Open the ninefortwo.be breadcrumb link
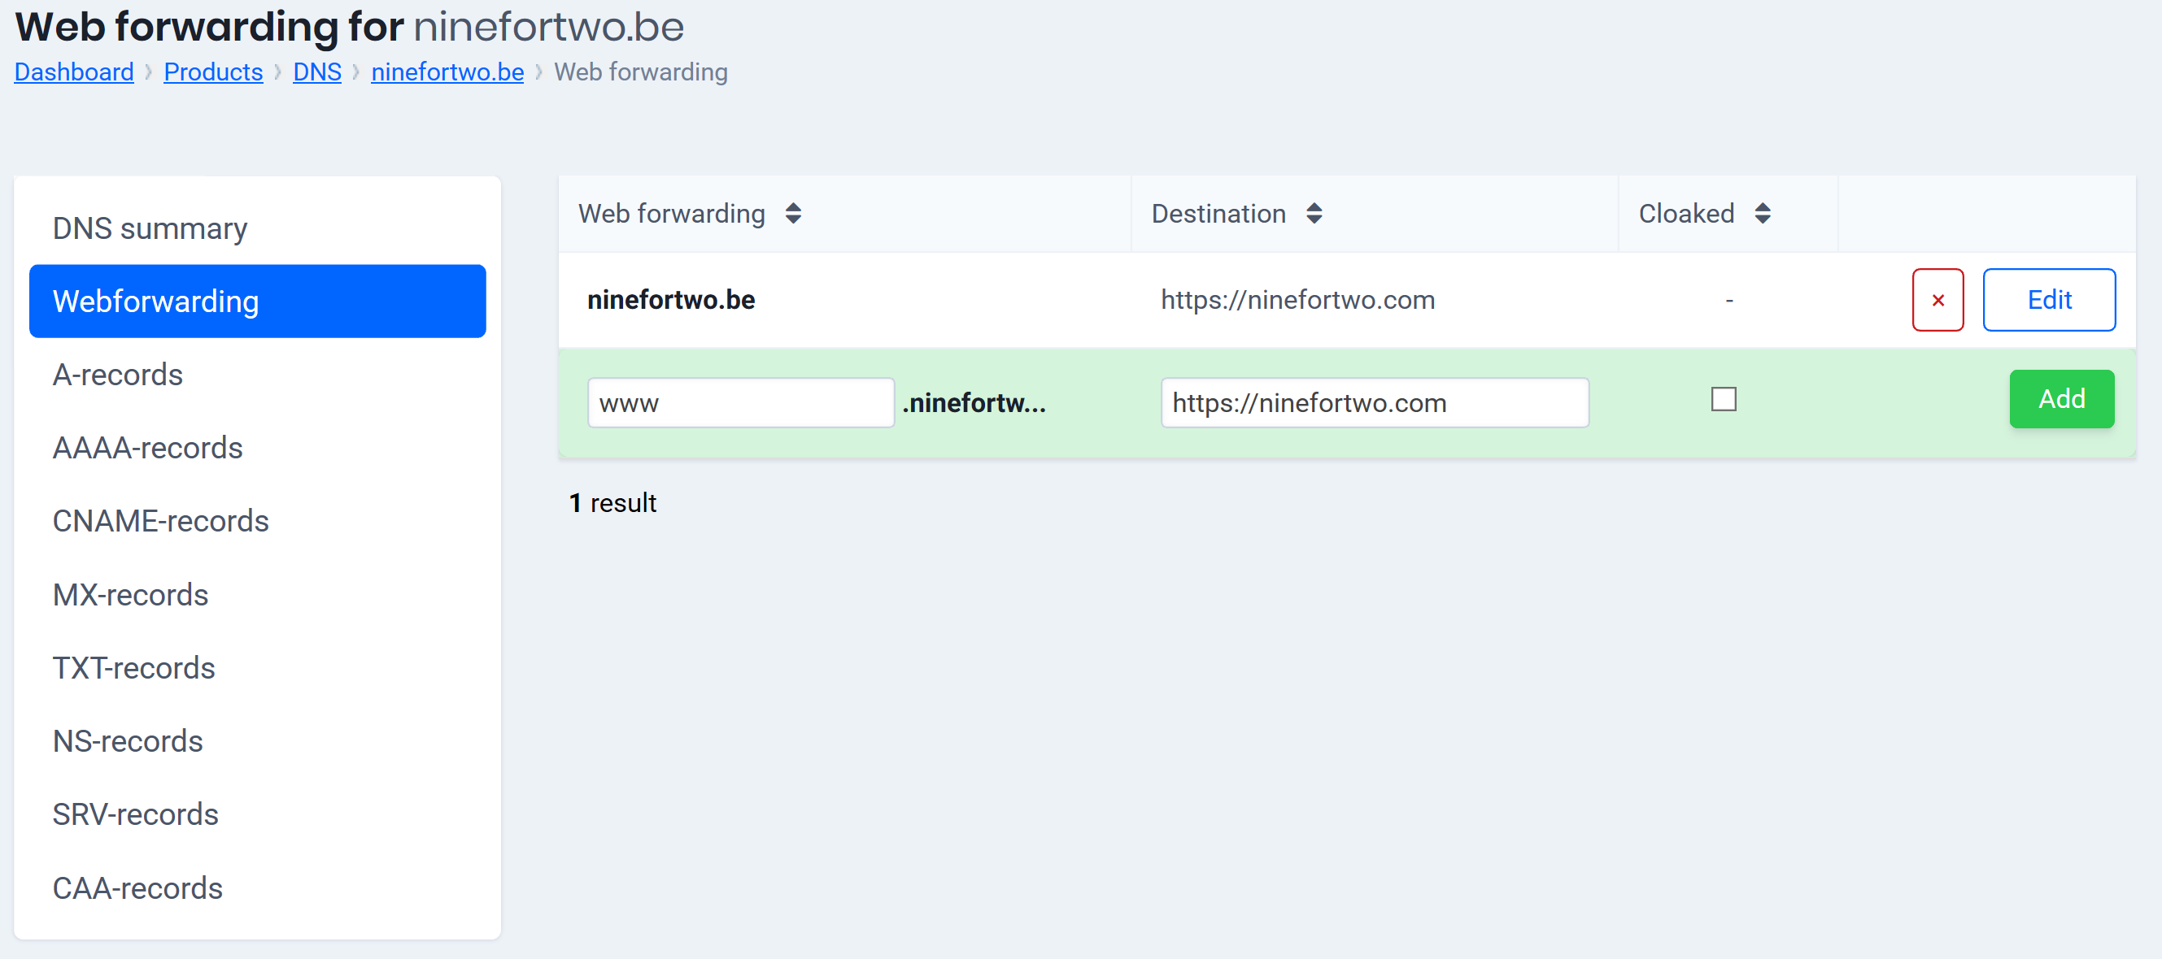The image size is (2162, 959). [x=447, y=72]
